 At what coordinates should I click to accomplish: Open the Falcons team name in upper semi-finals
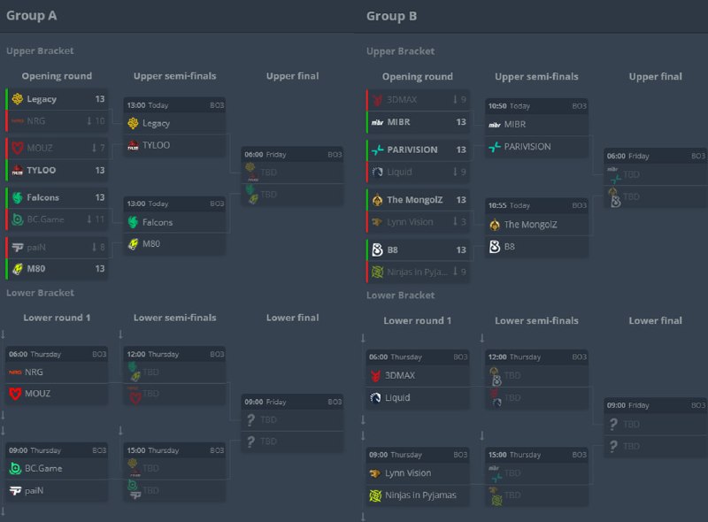click(x=158, y=222)
